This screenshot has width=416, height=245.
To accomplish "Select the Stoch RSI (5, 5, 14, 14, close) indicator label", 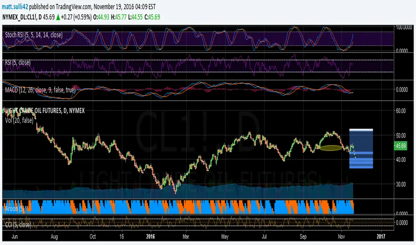I will (33, 35).
